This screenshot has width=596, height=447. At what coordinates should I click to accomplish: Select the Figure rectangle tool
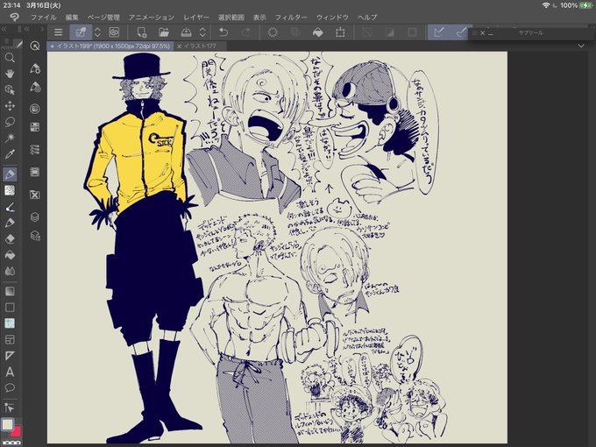(10, 307)
